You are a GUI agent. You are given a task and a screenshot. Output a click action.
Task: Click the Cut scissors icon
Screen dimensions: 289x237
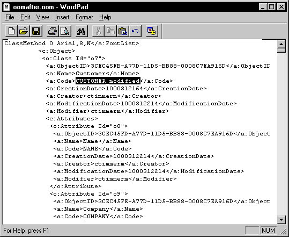click(x=98, y=31)
